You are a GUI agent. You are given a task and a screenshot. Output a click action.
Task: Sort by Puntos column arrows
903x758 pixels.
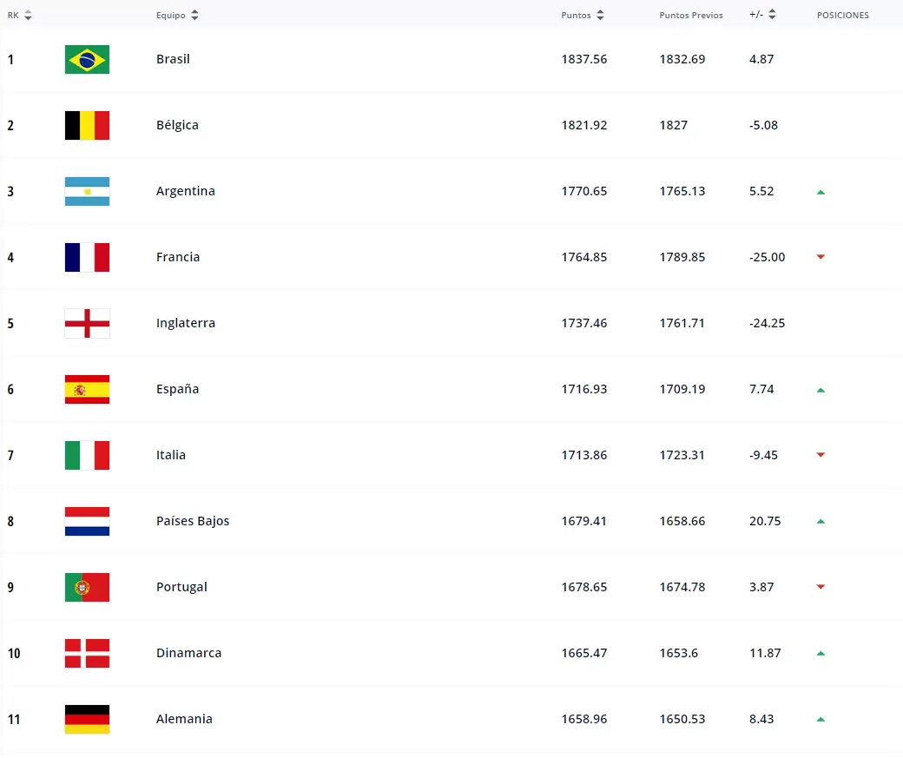pyautogui.click(x=600, y=16)
